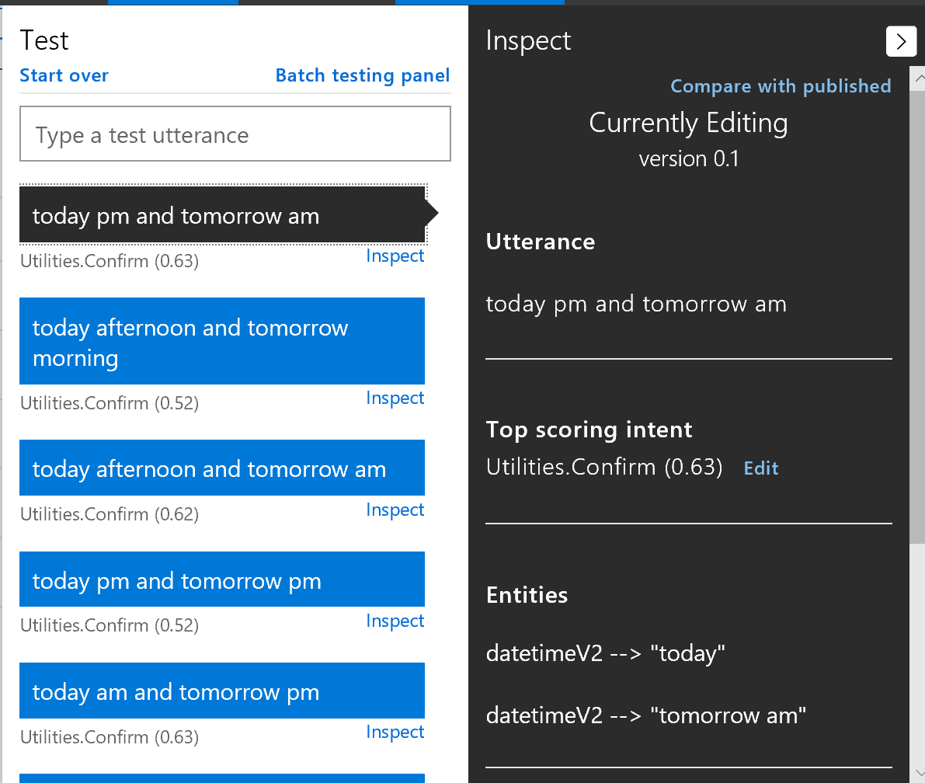Inspect the utterance 'today pm and tomorrow am'
The width and height of the screenshot is (925, 783).
tap(395, 255)
